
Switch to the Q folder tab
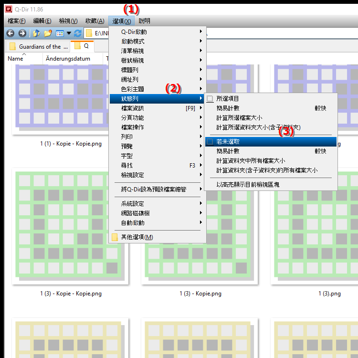(82, 46)
